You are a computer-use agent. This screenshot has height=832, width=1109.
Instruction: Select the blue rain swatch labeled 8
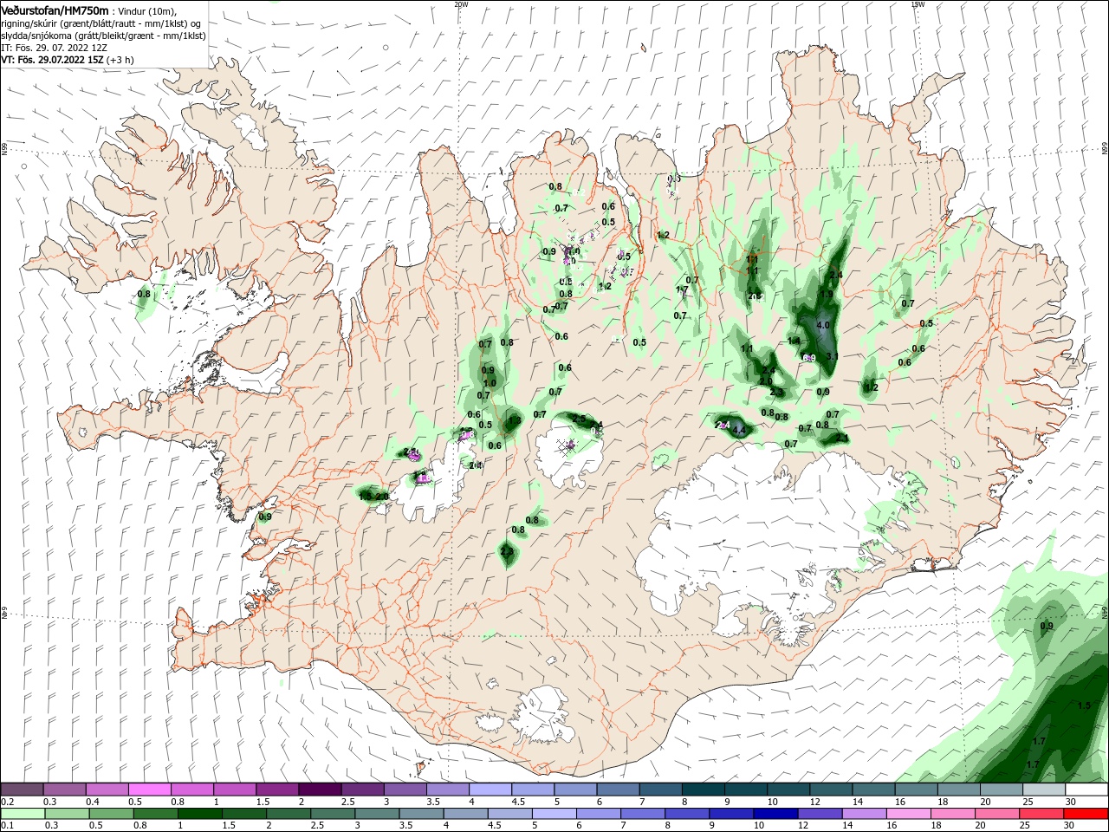[686, 813]
